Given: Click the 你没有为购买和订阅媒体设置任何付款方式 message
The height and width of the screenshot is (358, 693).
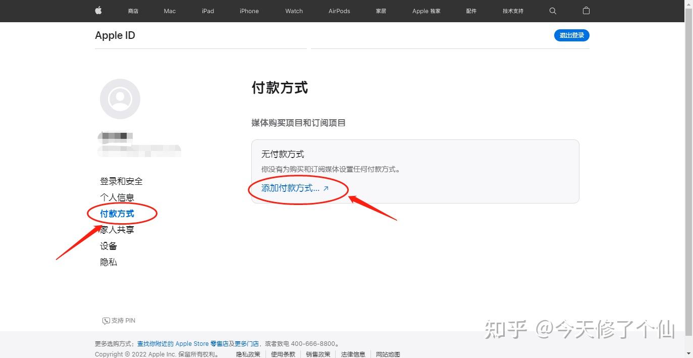Looking at the screenshot, I should [331, 170].
